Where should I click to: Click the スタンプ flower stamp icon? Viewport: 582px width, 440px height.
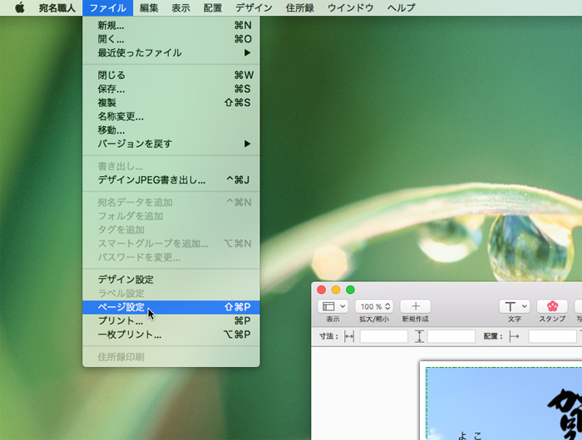tap(552, 306)
